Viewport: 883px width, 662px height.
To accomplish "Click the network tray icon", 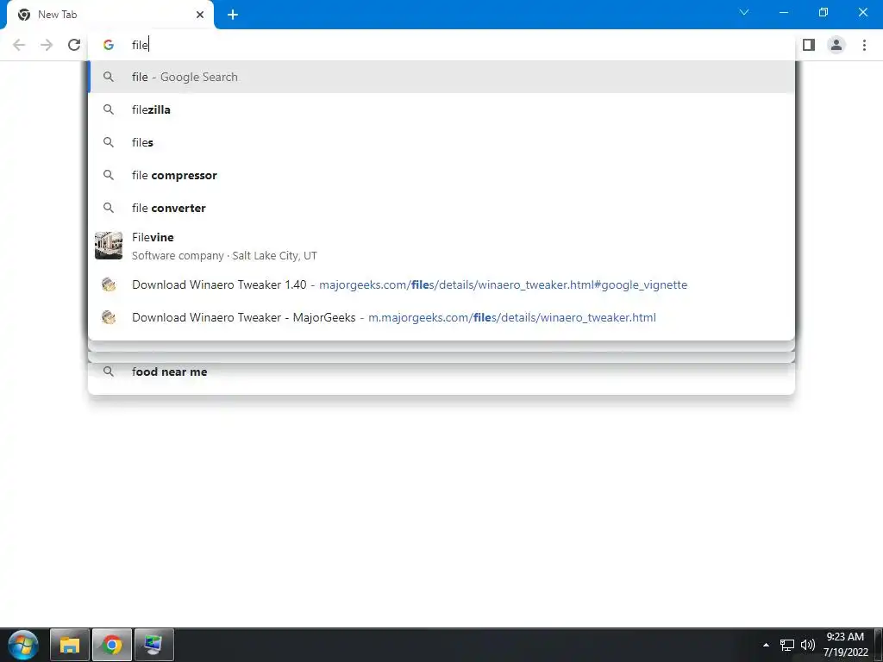I will 786,645.
